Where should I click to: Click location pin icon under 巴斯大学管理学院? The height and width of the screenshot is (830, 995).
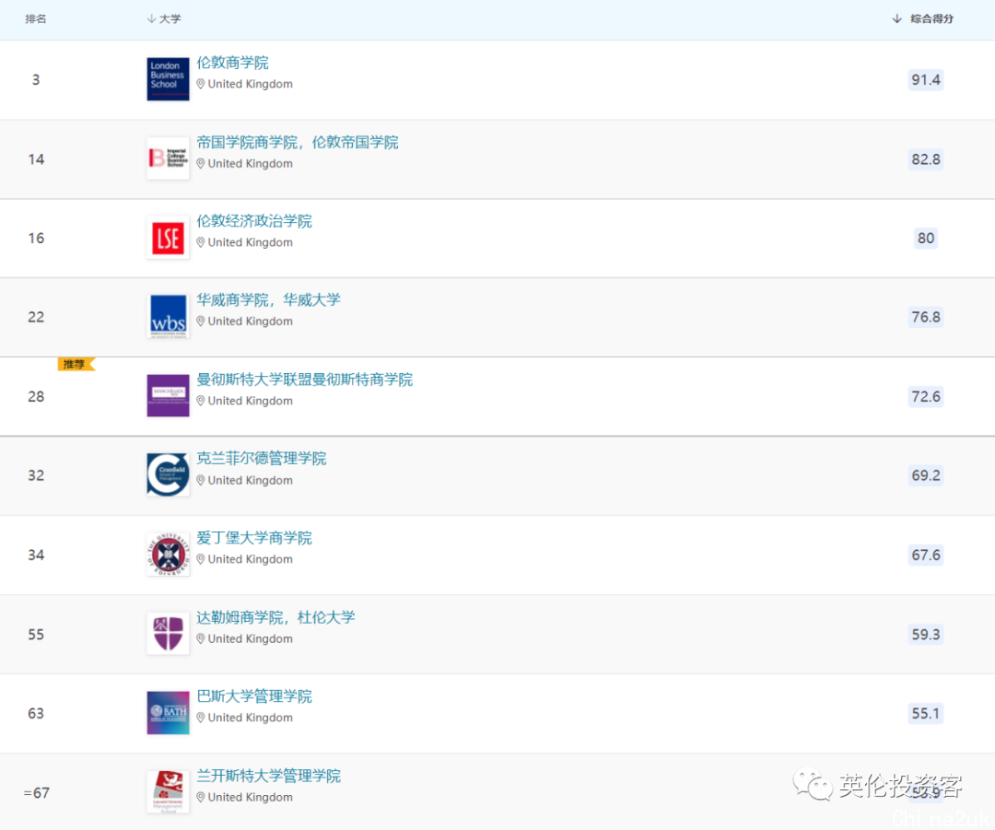(x=201, y=718)
